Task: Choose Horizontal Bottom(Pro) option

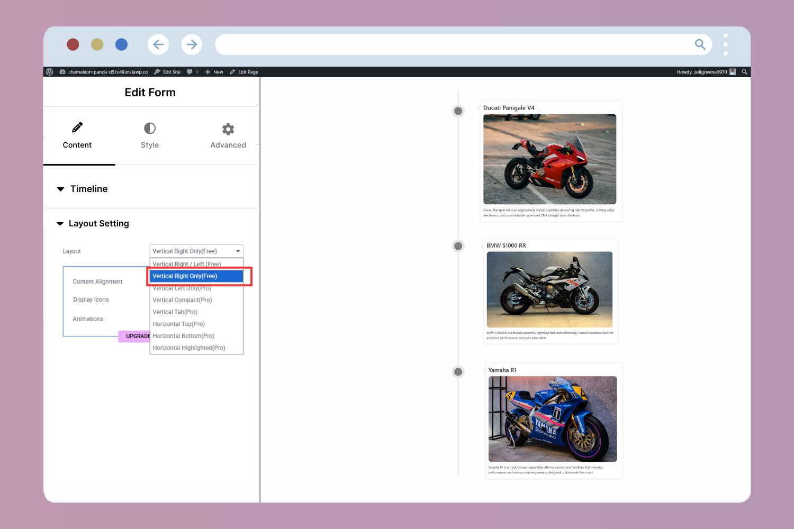Action: [196, 336]
